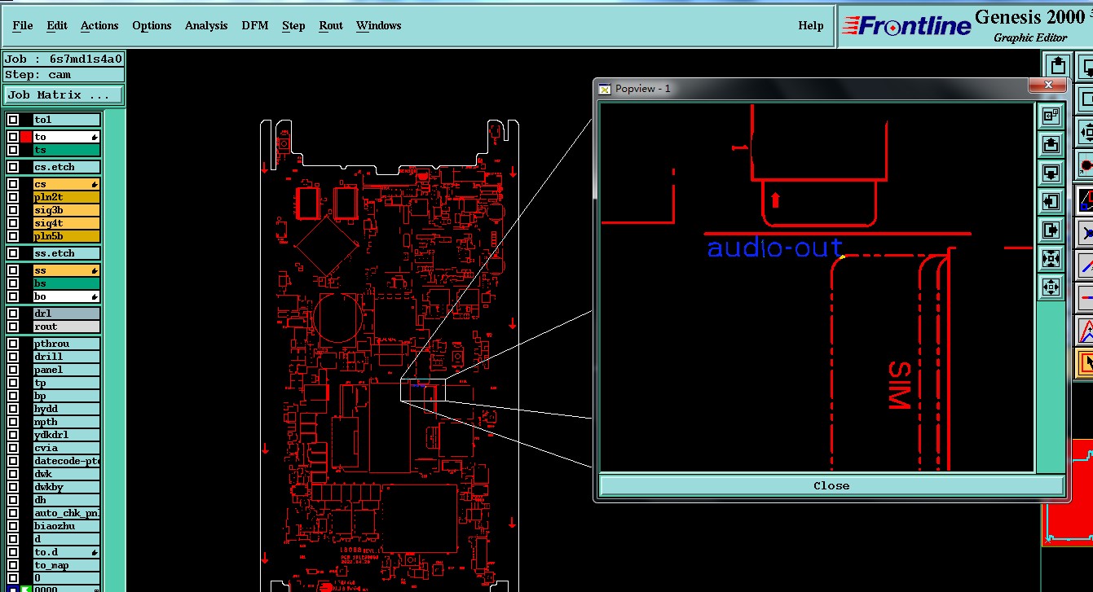Open the Help menu
Screen dimensions: 1093x592
click(x=811, y=25)
